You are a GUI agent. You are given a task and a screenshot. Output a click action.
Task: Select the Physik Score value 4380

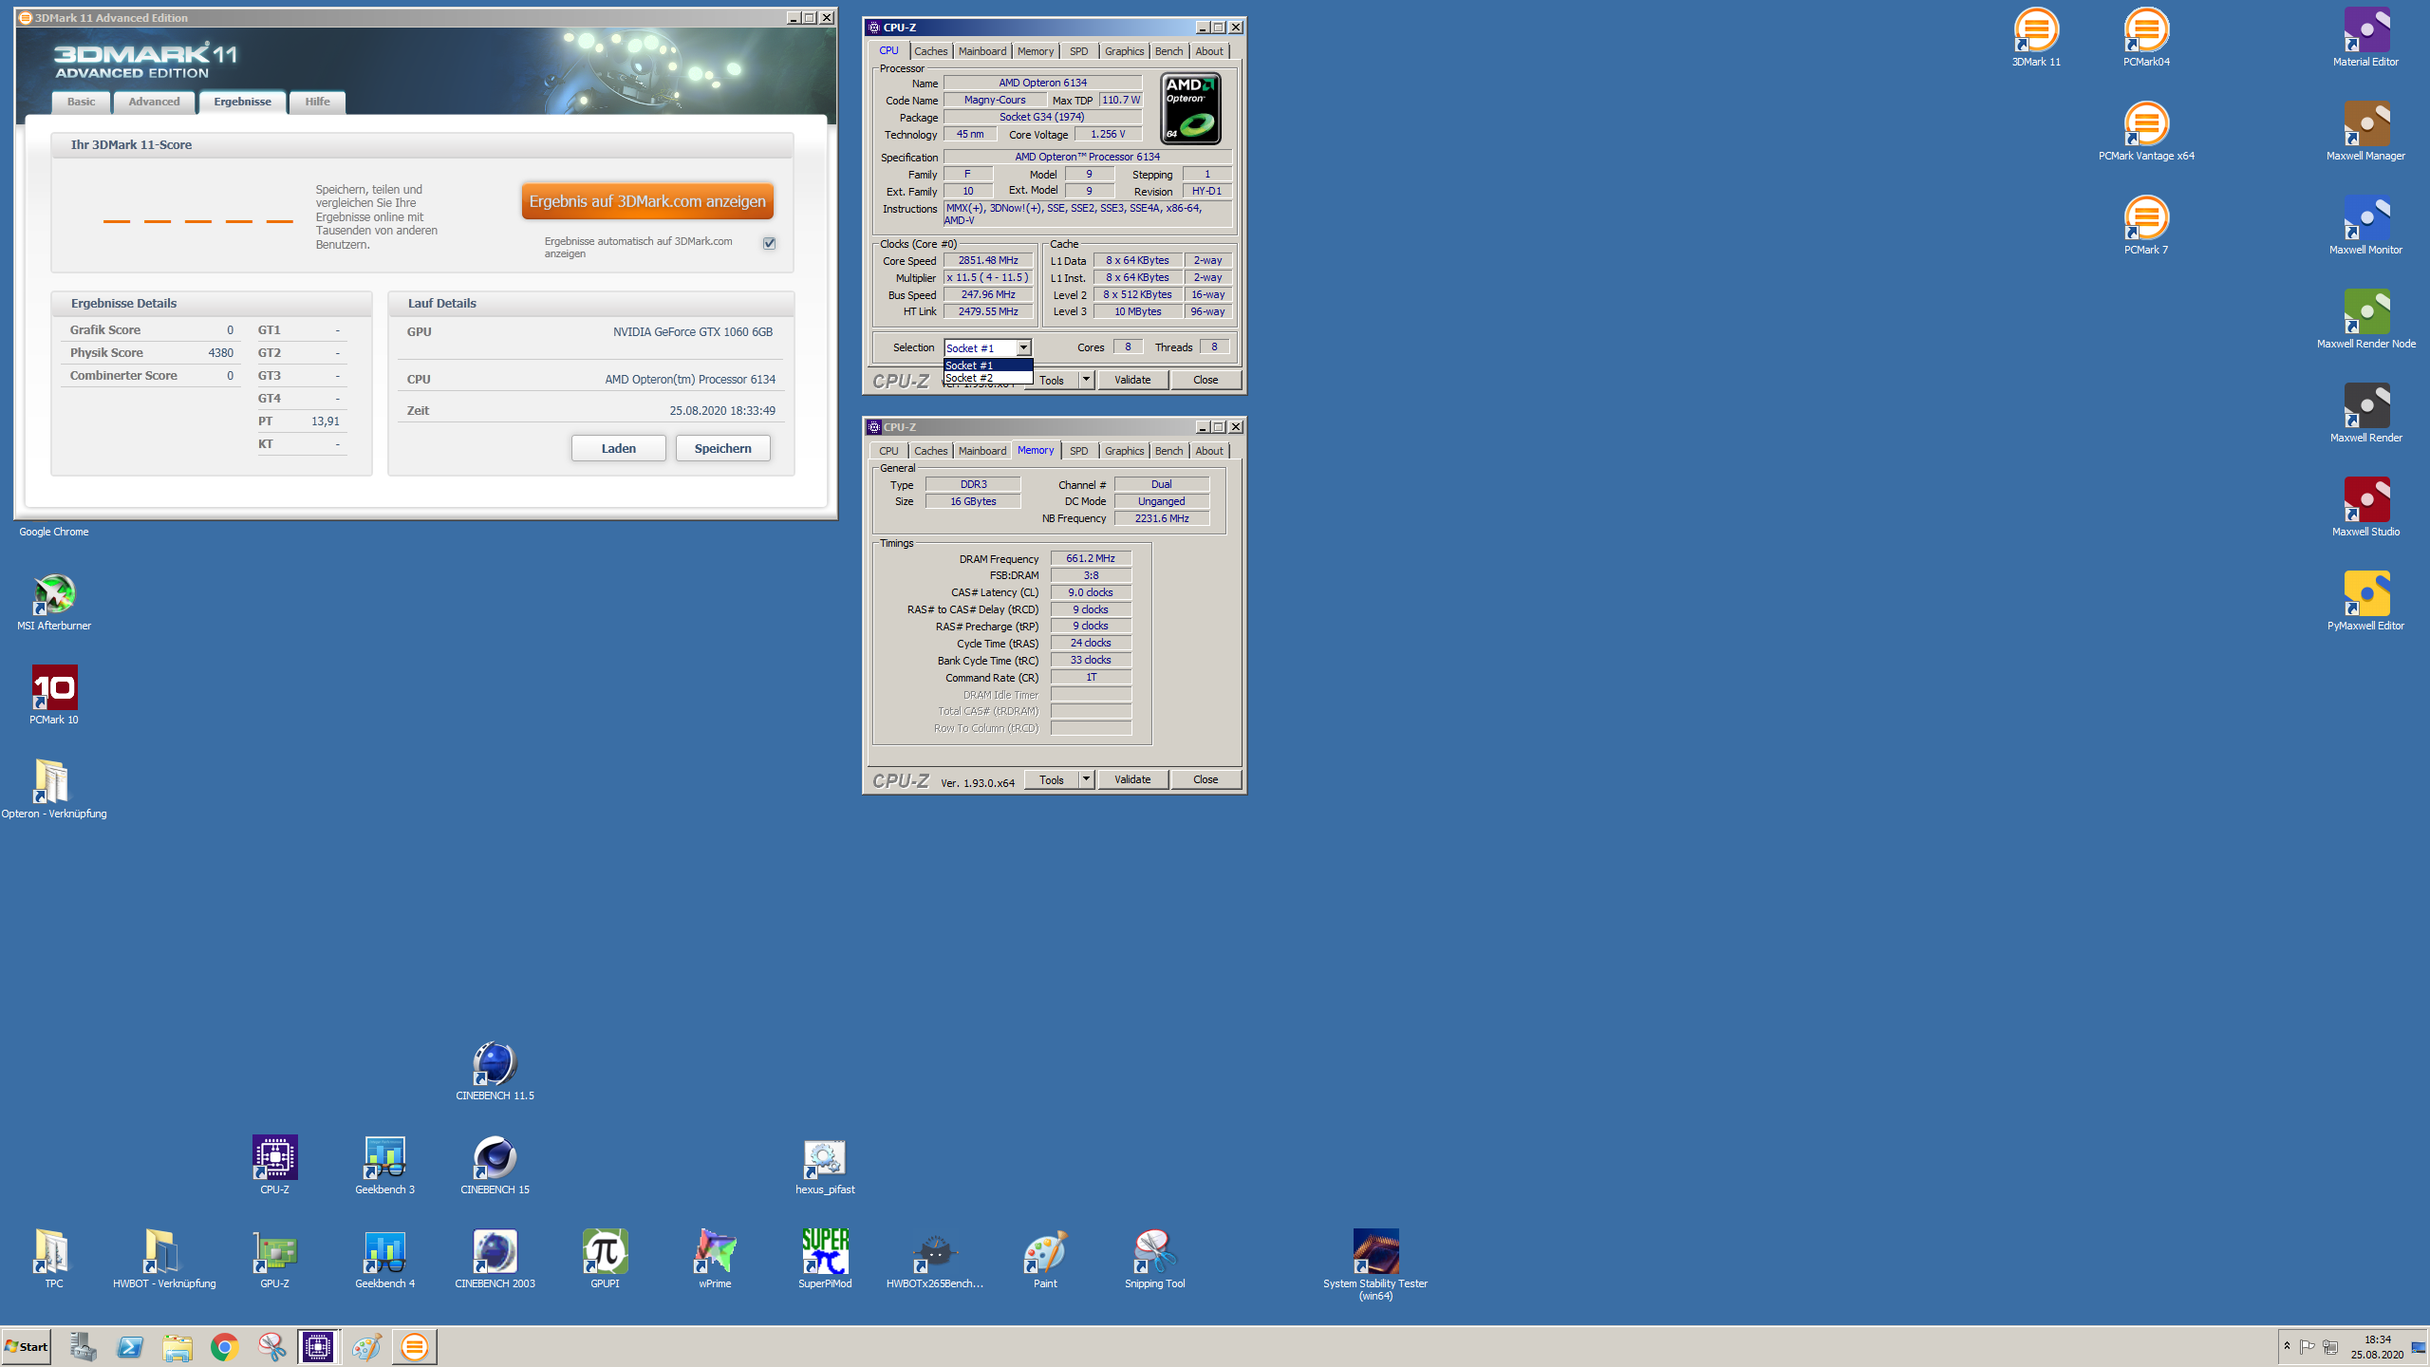coord(220,353)
